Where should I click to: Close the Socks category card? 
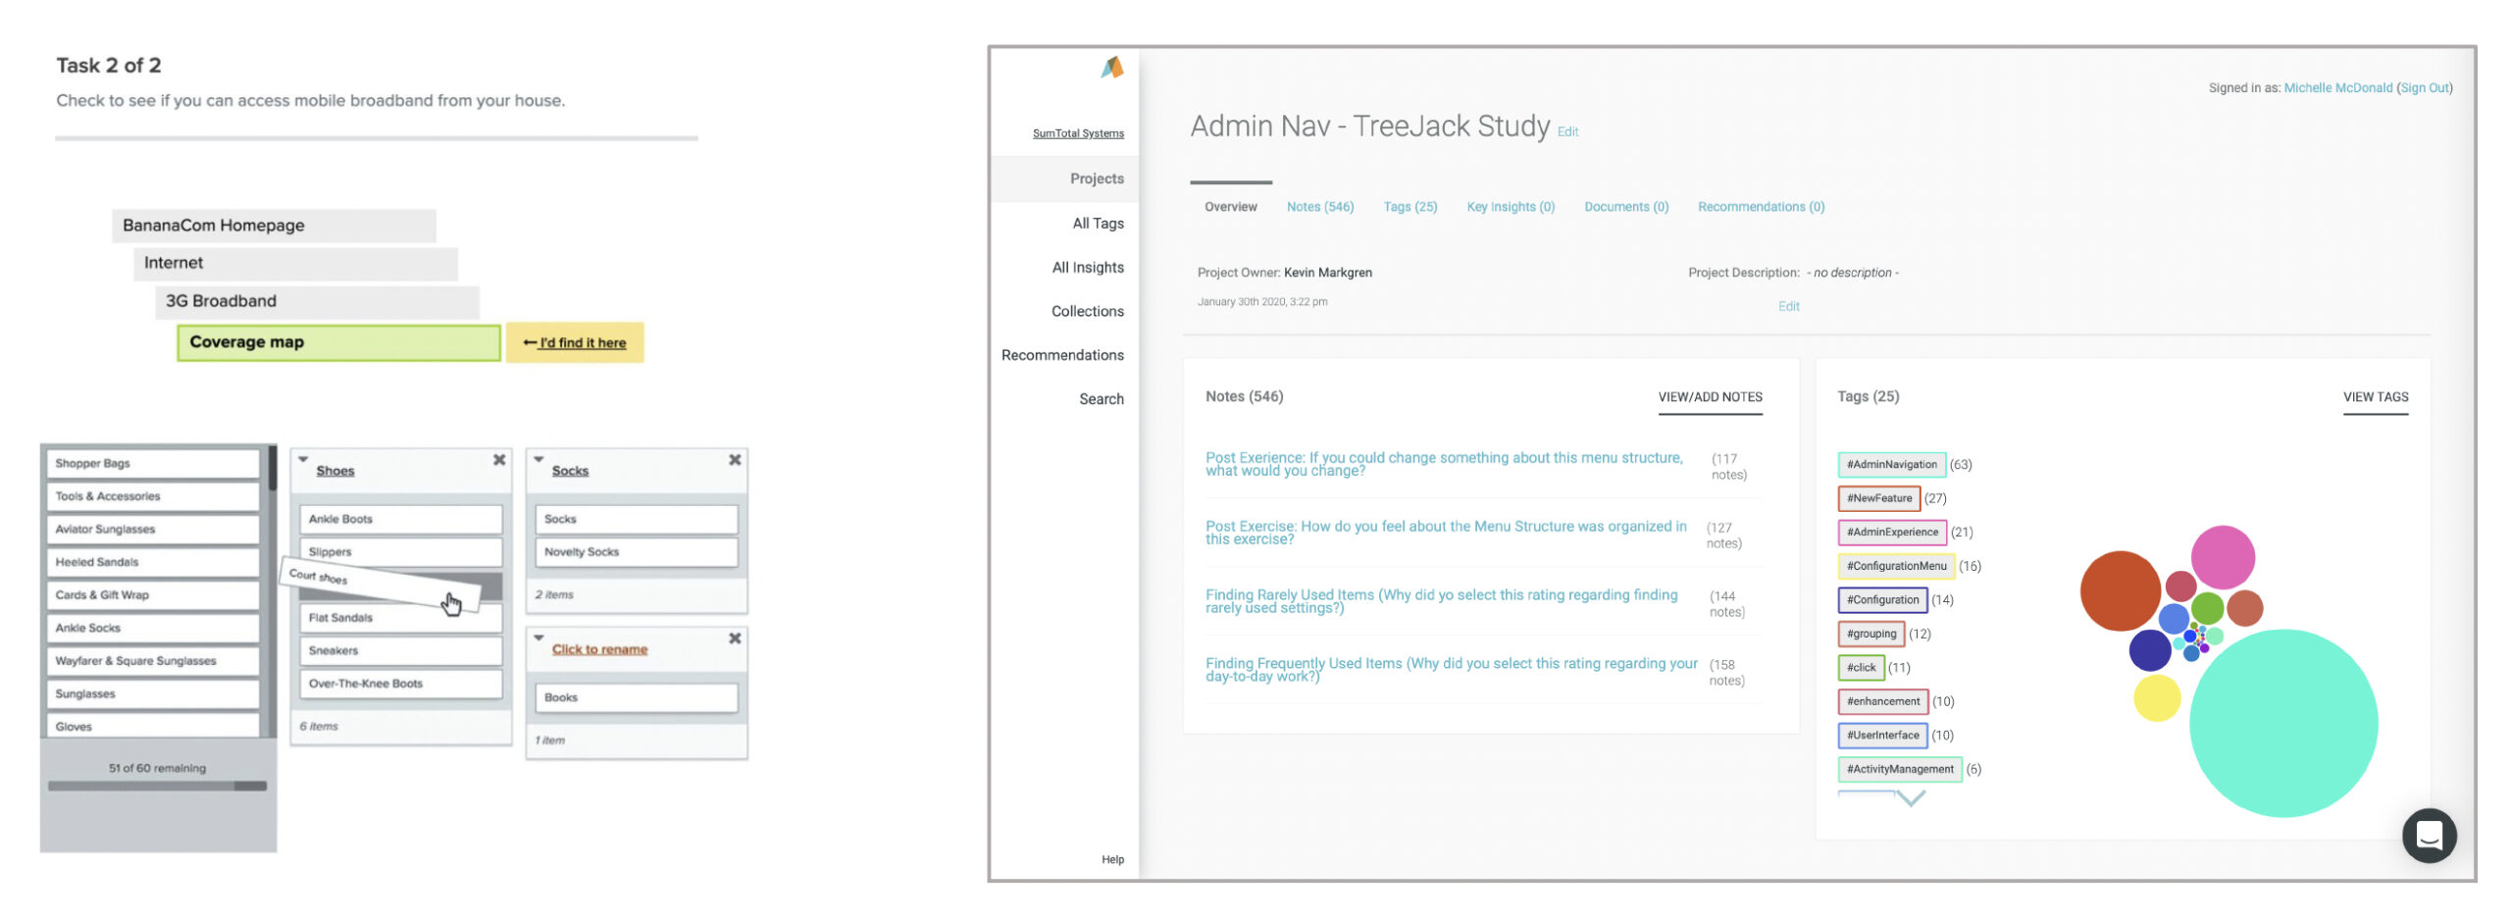point(734,459)
